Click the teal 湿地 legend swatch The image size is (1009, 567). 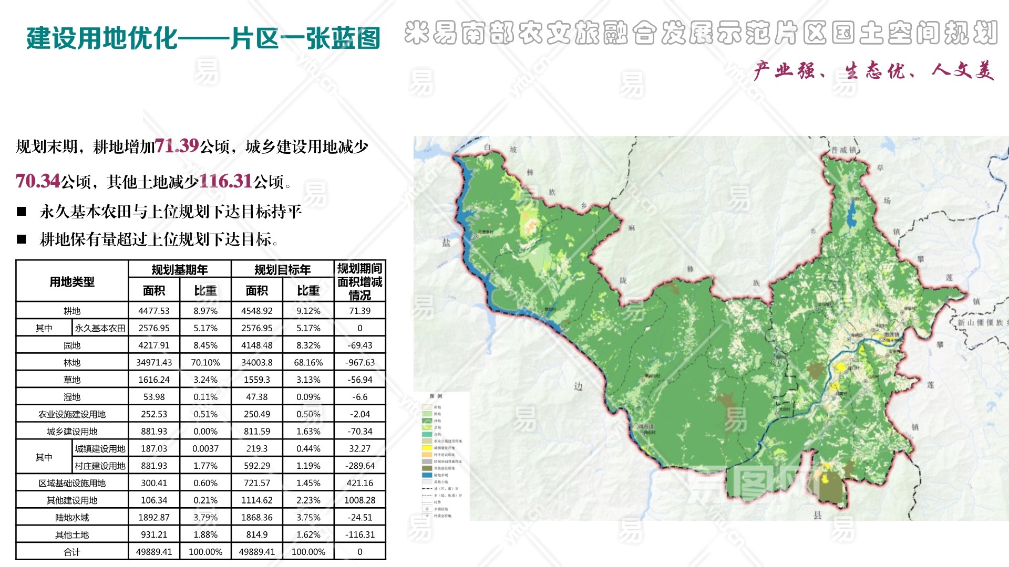(427, 434)
